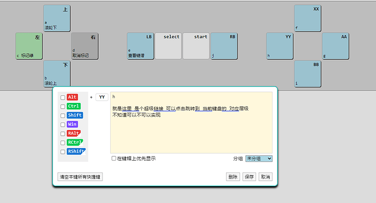The height and width of the screenshot is (203, 376).
Task: Click the 上 (up) gamepad key
Action: [57, 18]
